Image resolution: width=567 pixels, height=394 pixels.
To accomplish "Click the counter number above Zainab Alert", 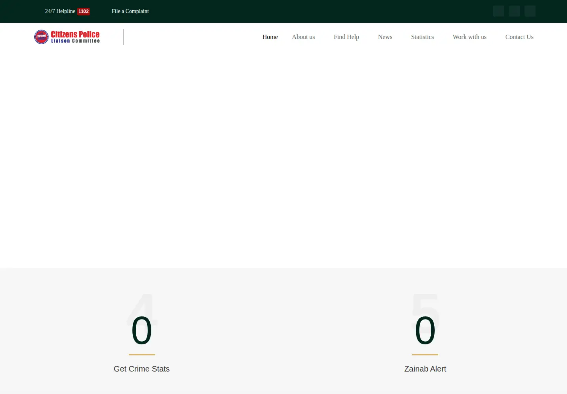I will coord(425,331).
